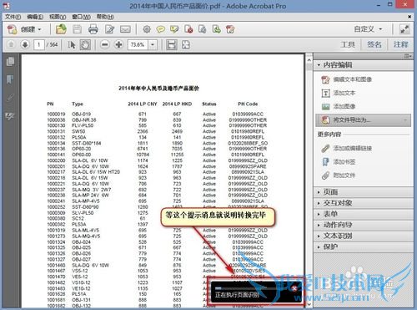The image size is (417, 310).
Task: Choose the hand pan tool
Action: tap(85, 44)
